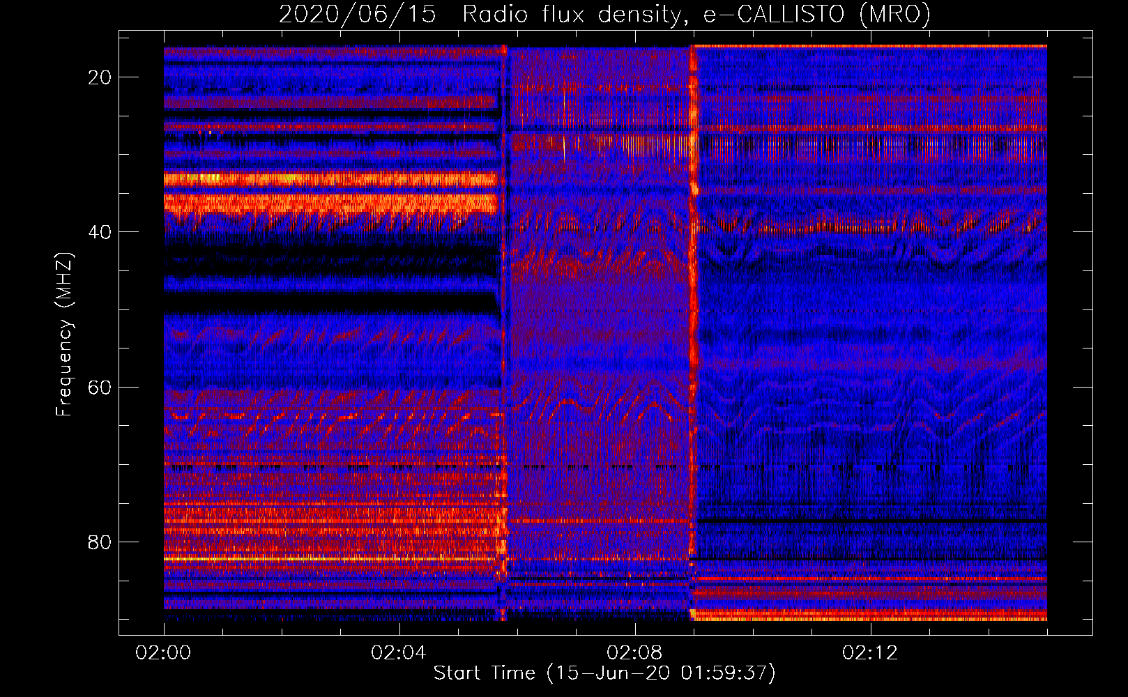Viewport: 1128px width, 697px height.
Task: Click the '02:00' time tick label
Action: (164, 653)
